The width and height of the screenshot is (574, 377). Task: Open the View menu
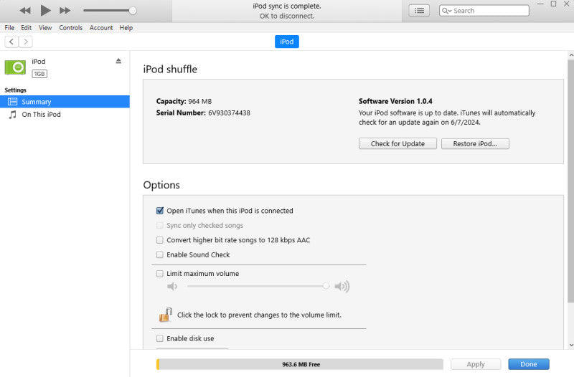(x=45, y=28)
